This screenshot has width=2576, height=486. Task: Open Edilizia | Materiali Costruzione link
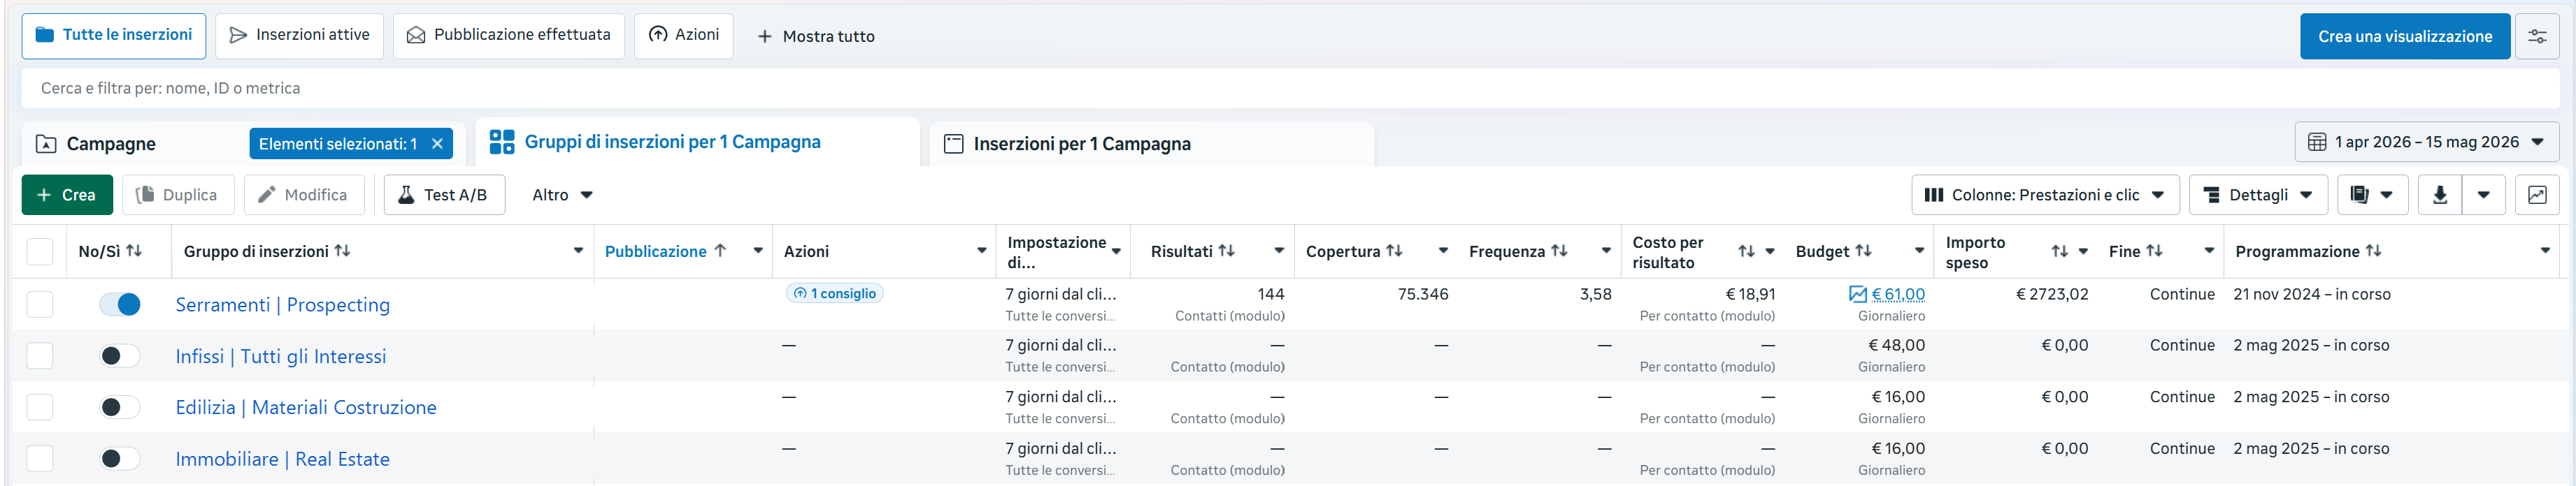pos(306,407)
